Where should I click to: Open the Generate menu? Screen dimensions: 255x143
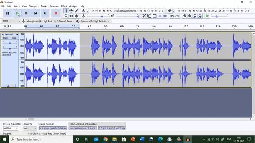tap(54, 6)
